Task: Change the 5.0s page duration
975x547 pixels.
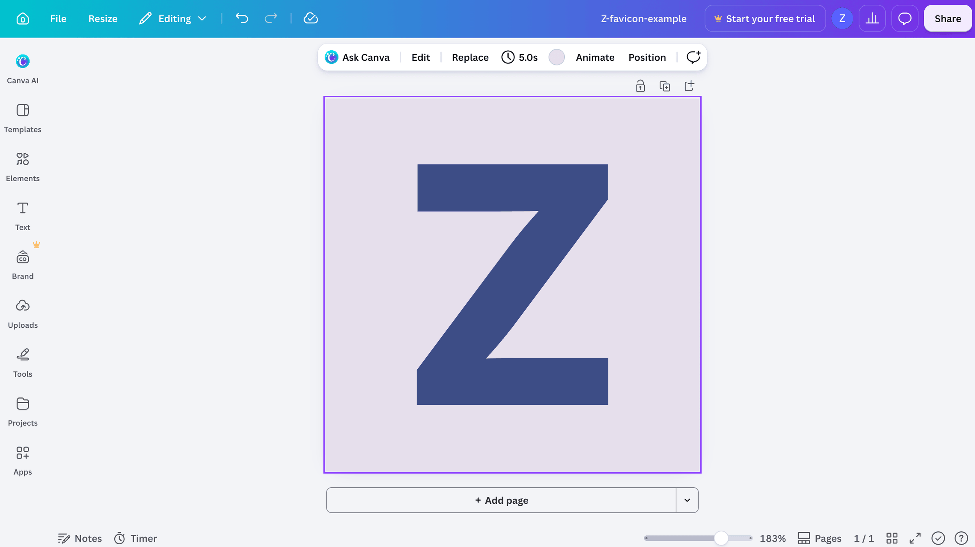Action: 519,57
